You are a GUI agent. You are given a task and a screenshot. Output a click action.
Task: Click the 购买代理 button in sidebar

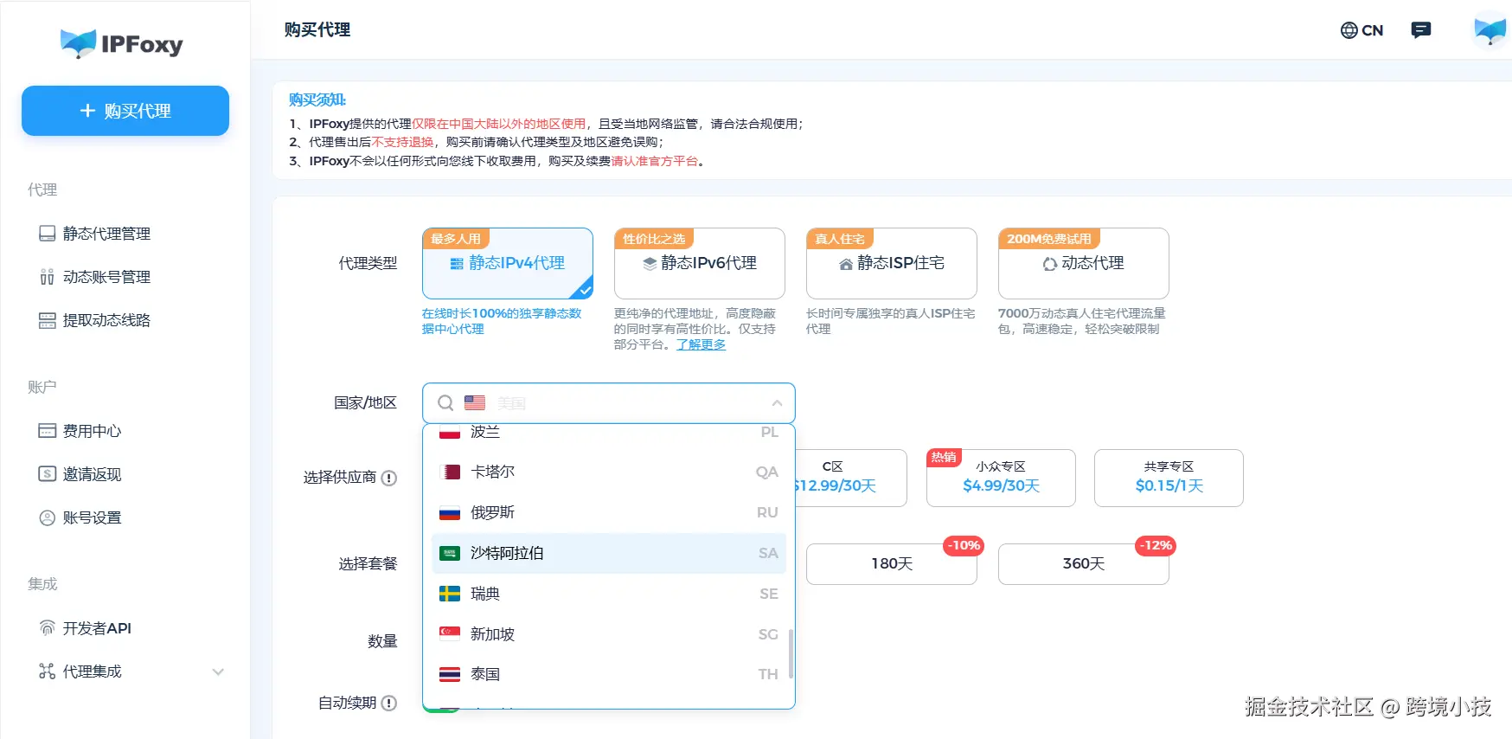pyautogui.click(x=125, y=111)
